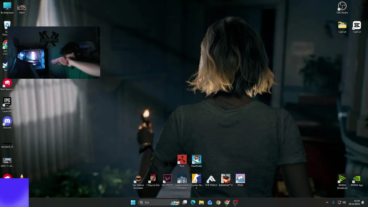Select the Rust game shortcut
The image size is (368, 207).
click(x=182, y=161)
